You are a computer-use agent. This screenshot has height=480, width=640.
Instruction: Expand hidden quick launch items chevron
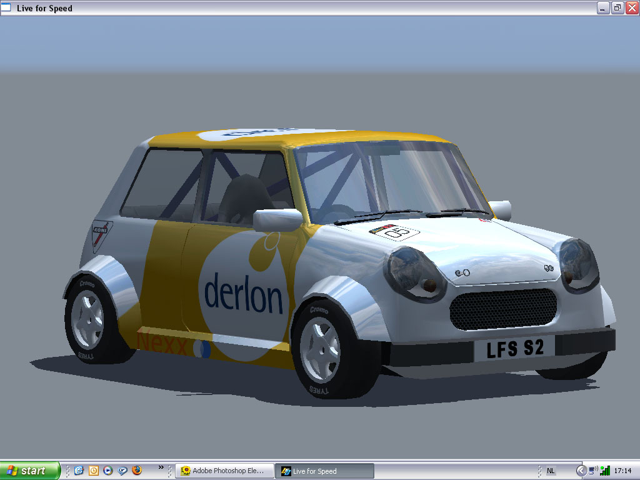click(161, 467)
